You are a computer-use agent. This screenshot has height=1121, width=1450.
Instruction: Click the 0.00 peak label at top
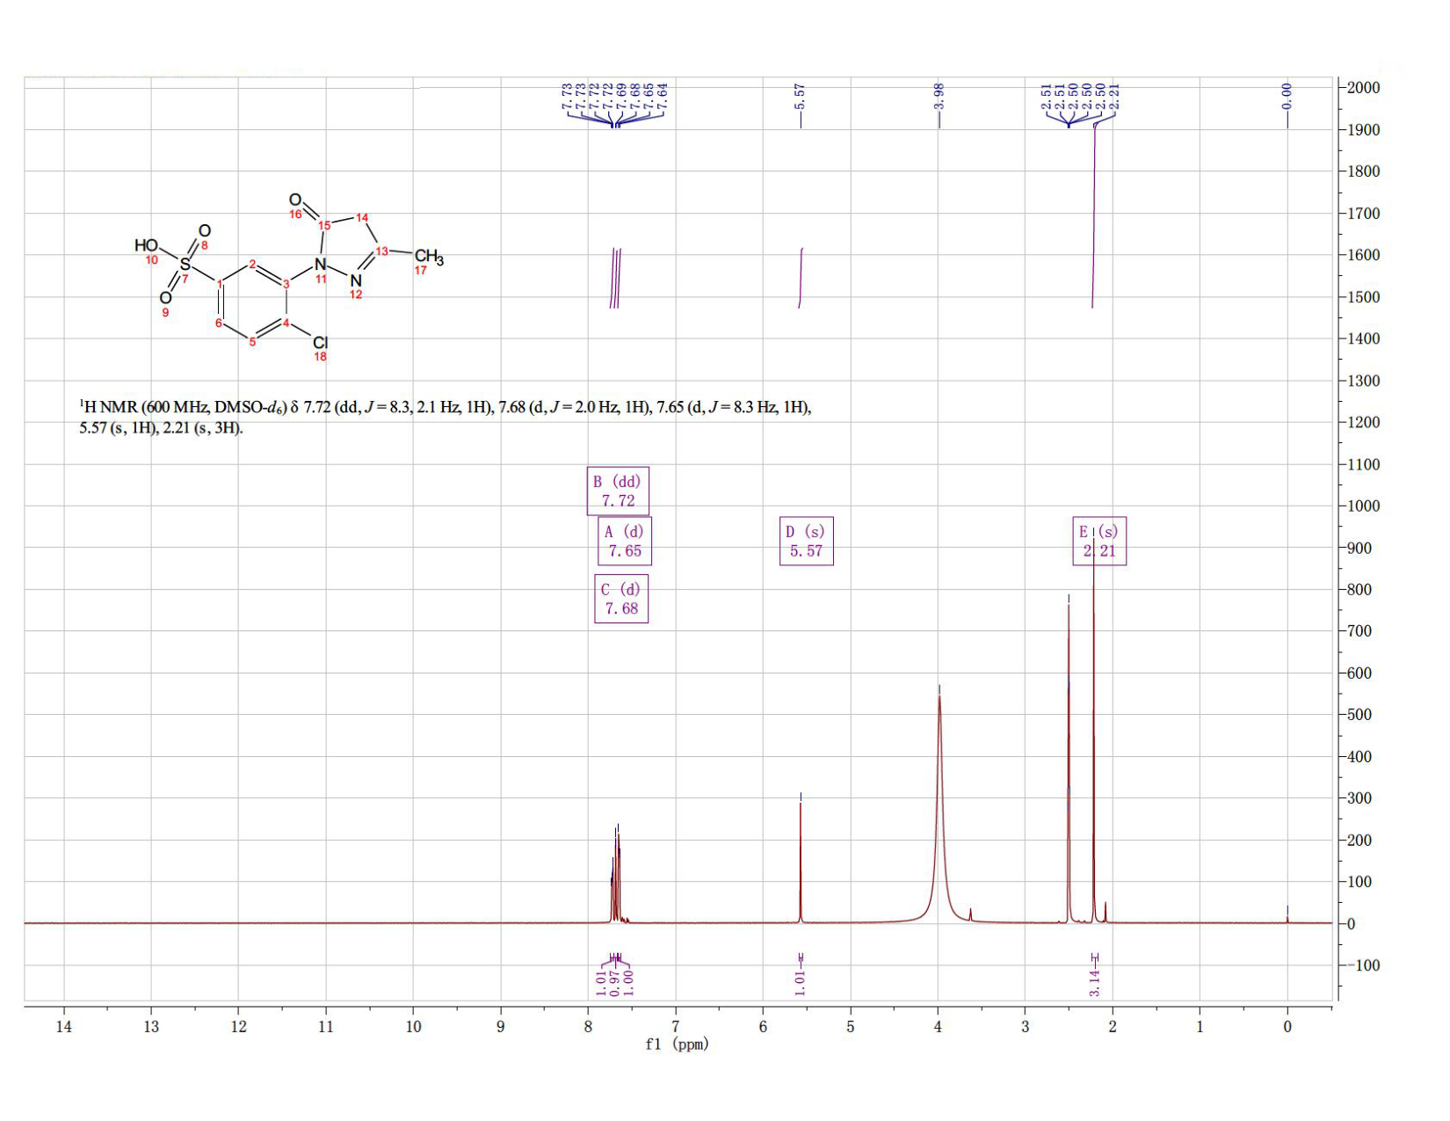(x=1287, y=97)
